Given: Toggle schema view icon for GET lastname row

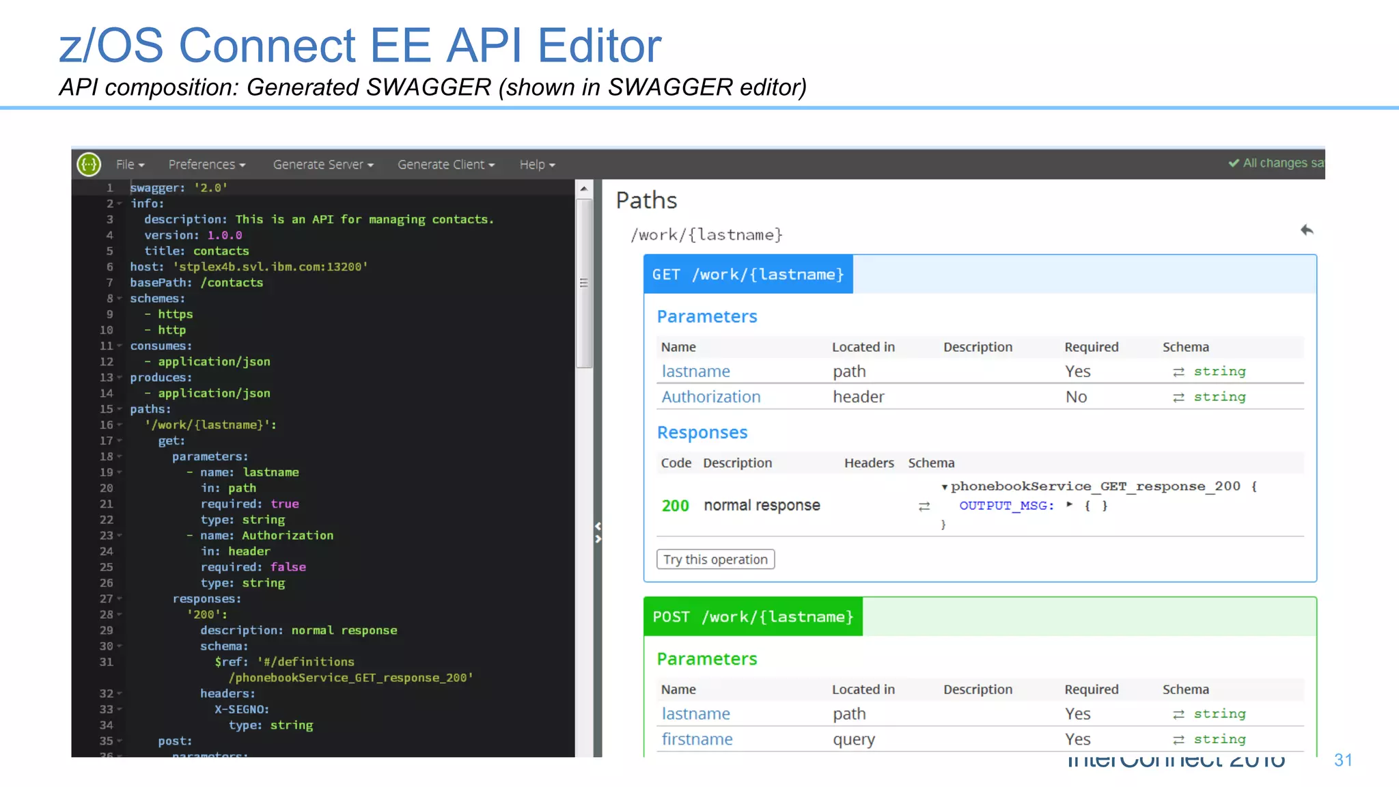Looking at the screenshot, I should coord(1178,372).
